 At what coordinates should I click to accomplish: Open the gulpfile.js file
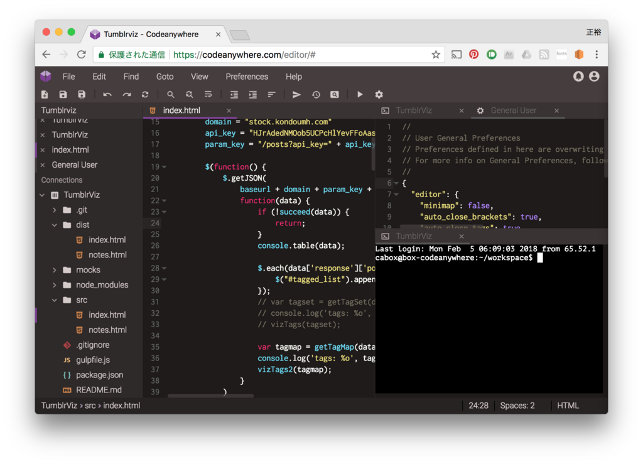tap(93, 360)
